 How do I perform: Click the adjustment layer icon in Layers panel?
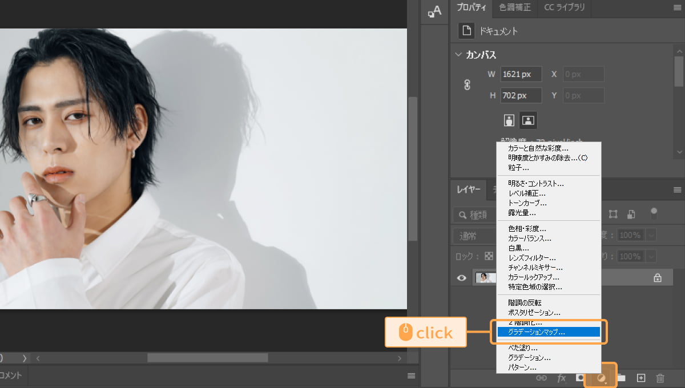coord(601,378)
